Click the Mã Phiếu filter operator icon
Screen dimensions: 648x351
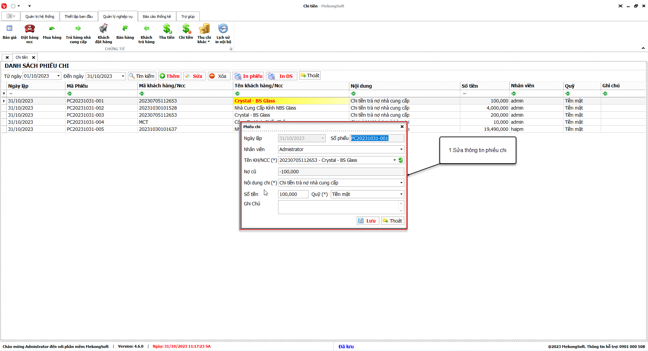pos(69,94)
